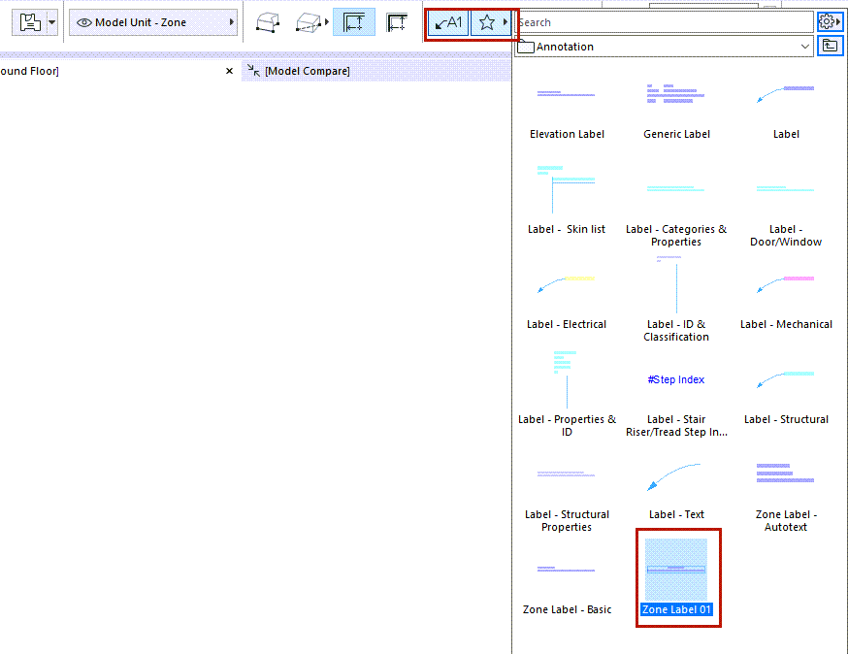Select the rectangular zone geometry method icon
Screen dimensions: 848x654
[309, 22]
